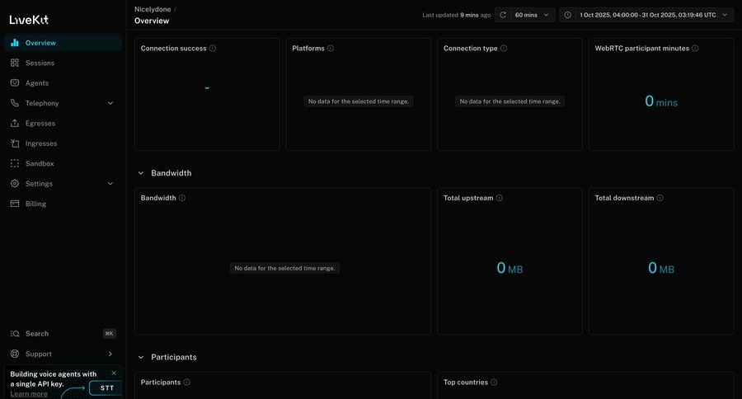
Task: Click the Connection success dash value
Action: pyautogui.click(x=207, y=87)
